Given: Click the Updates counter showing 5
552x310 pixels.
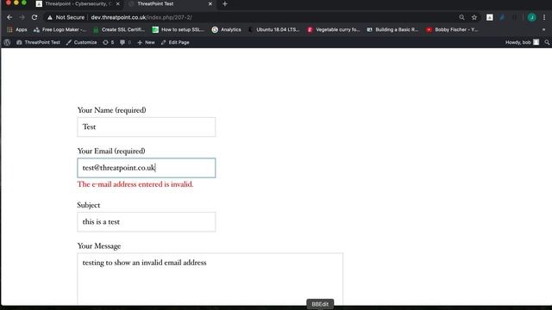Looking at the screenshot, I should [109, 42].
